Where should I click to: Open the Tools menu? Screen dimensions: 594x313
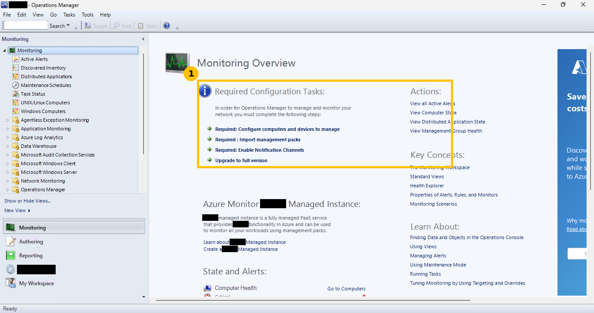point(87,15)
